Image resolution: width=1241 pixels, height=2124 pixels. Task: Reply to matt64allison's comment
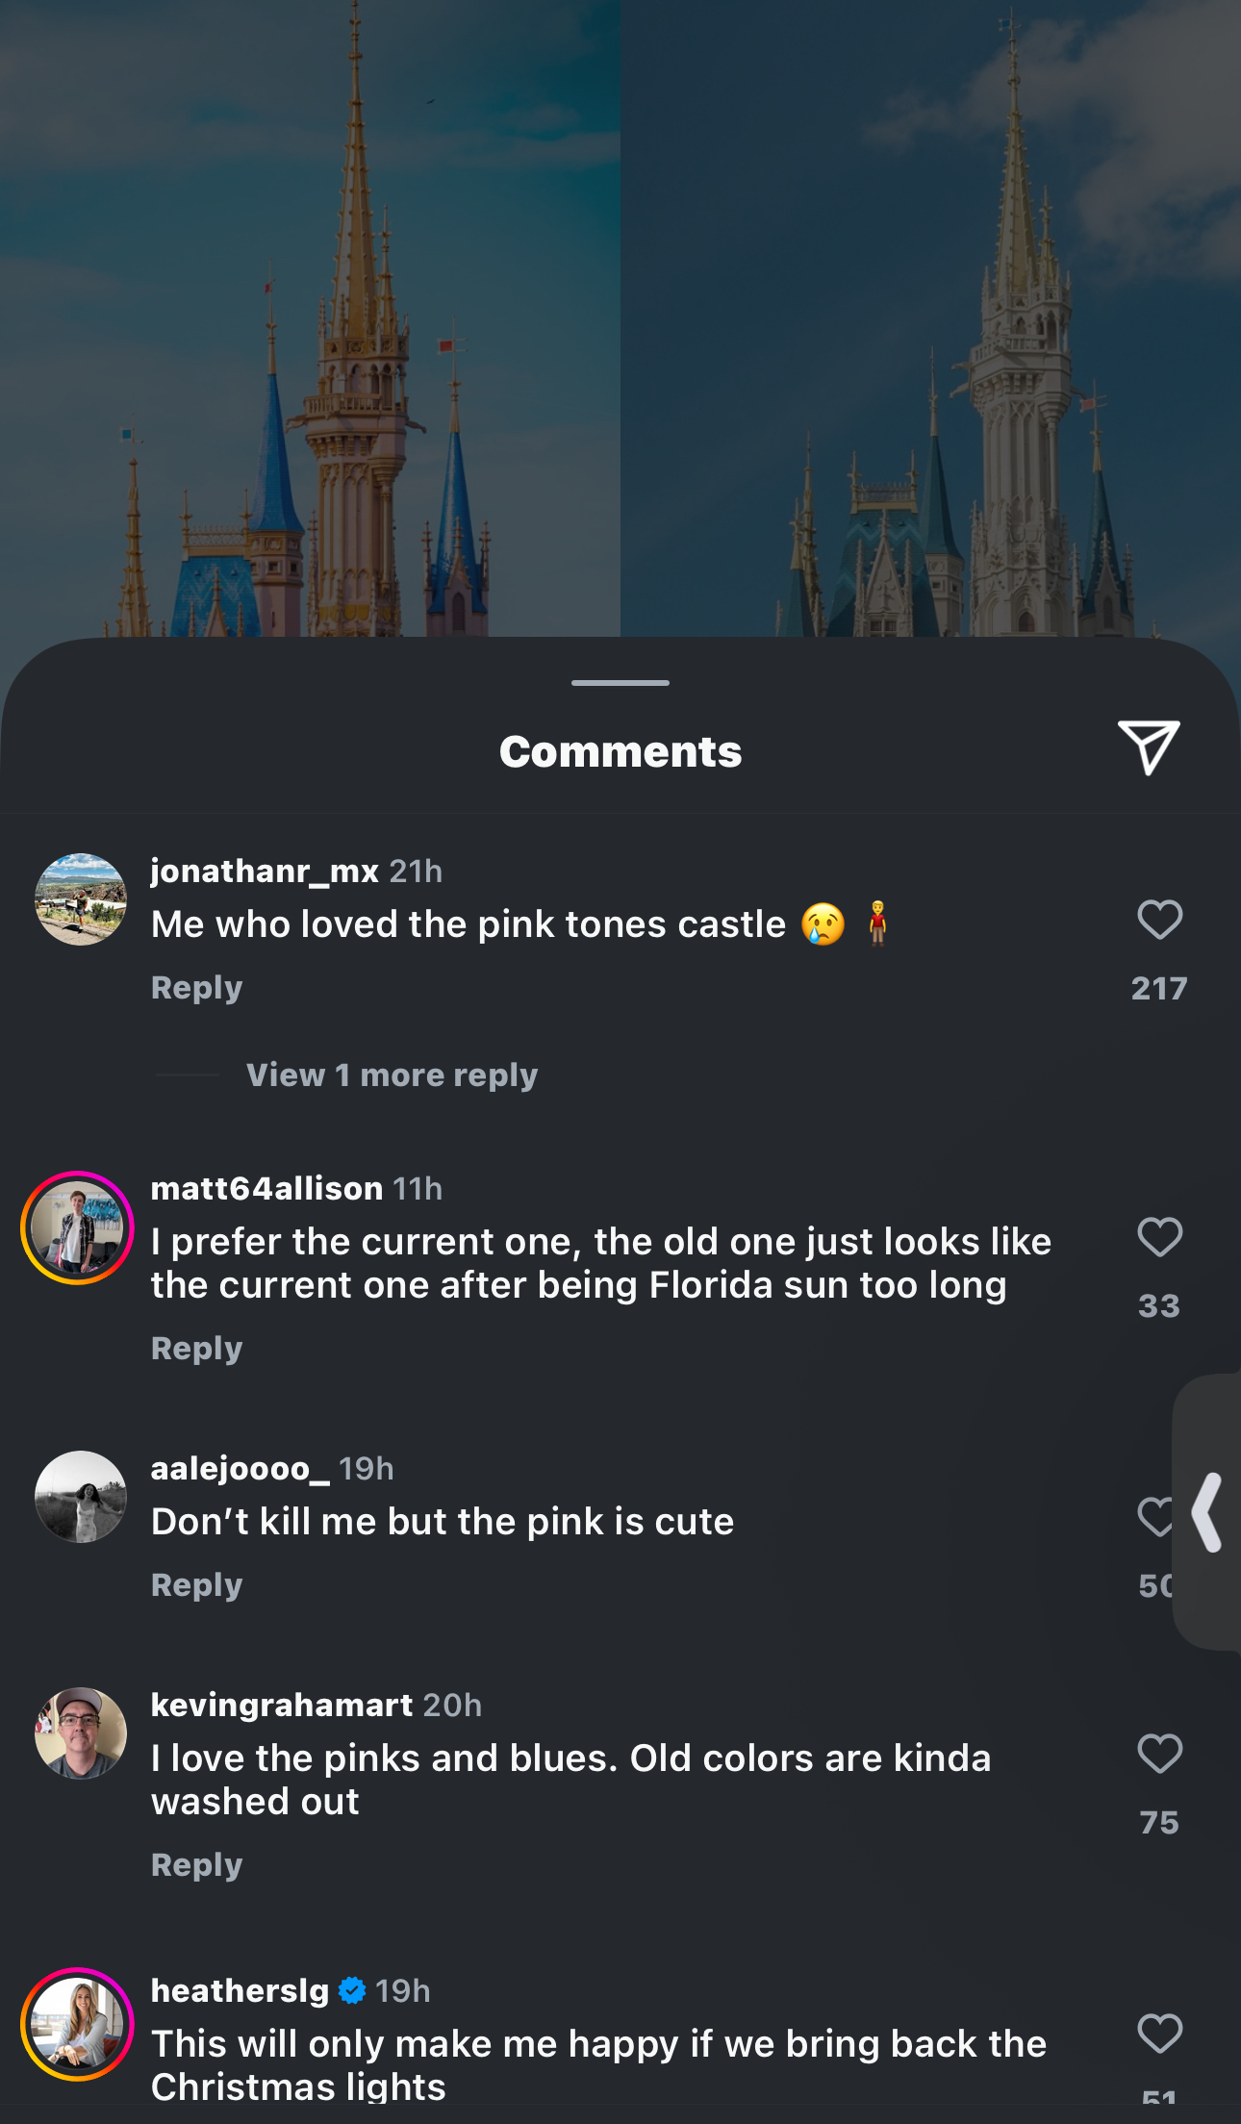[x=196, y=1349]
